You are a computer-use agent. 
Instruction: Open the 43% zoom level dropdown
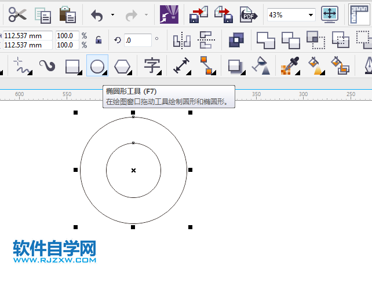coord(311,15)
